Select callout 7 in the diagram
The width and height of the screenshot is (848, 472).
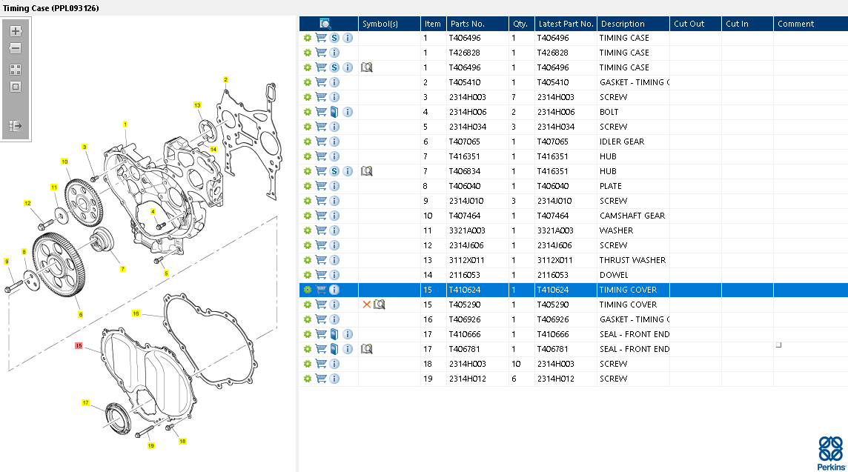(123, 269)
